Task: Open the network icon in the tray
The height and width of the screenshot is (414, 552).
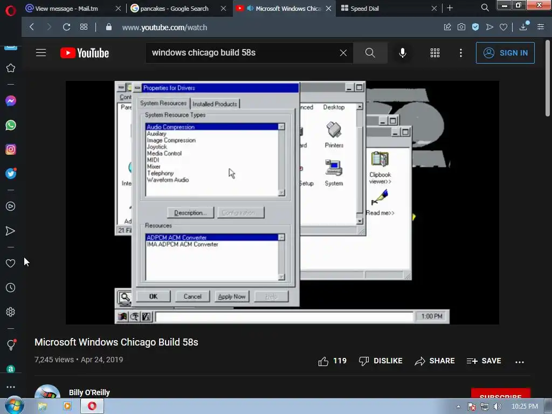Action: coord(485,406)
